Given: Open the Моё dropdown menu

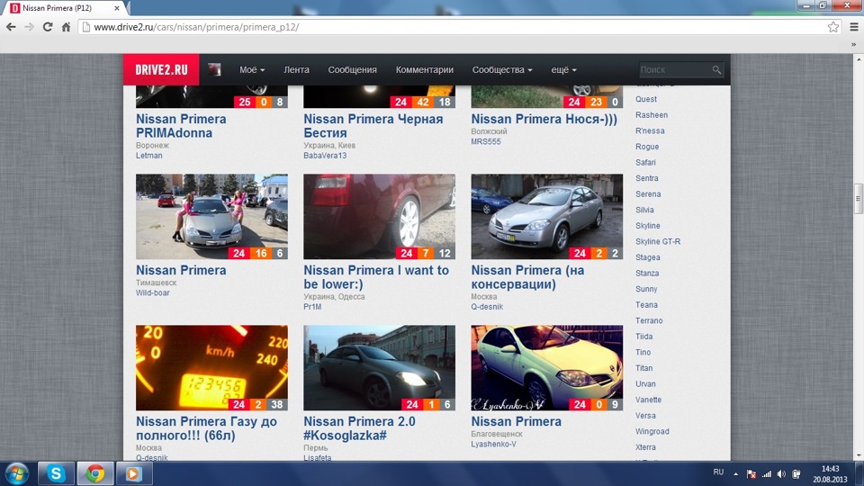Looking at the screenshot, I should [252, 70].
